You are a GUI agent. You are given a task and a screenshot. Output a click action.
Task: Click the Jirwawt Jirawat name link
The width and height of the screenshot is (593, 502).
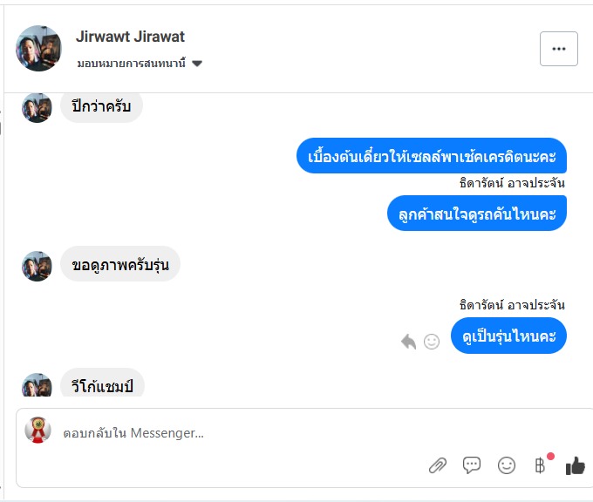(x=131, y=37)
